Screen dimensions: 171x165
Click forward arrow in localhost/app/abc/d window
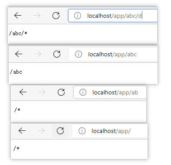(37, 16)
